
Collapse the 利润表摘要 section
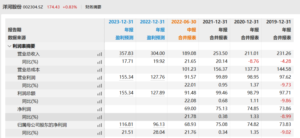point(9,46)
